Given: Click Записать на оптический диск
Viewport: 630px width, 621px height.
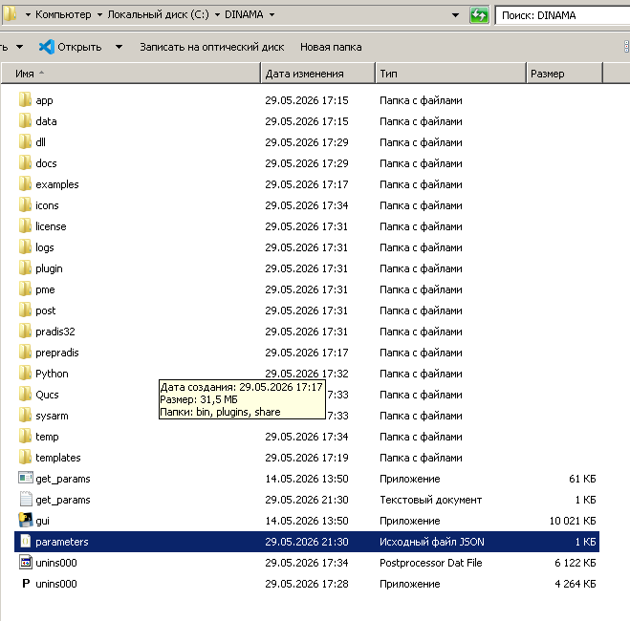Looking at the screenshot, I should pos(211,47).
